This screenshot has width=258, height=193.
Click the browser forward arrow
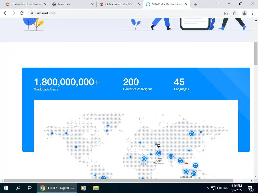click(x=14, y=13)
